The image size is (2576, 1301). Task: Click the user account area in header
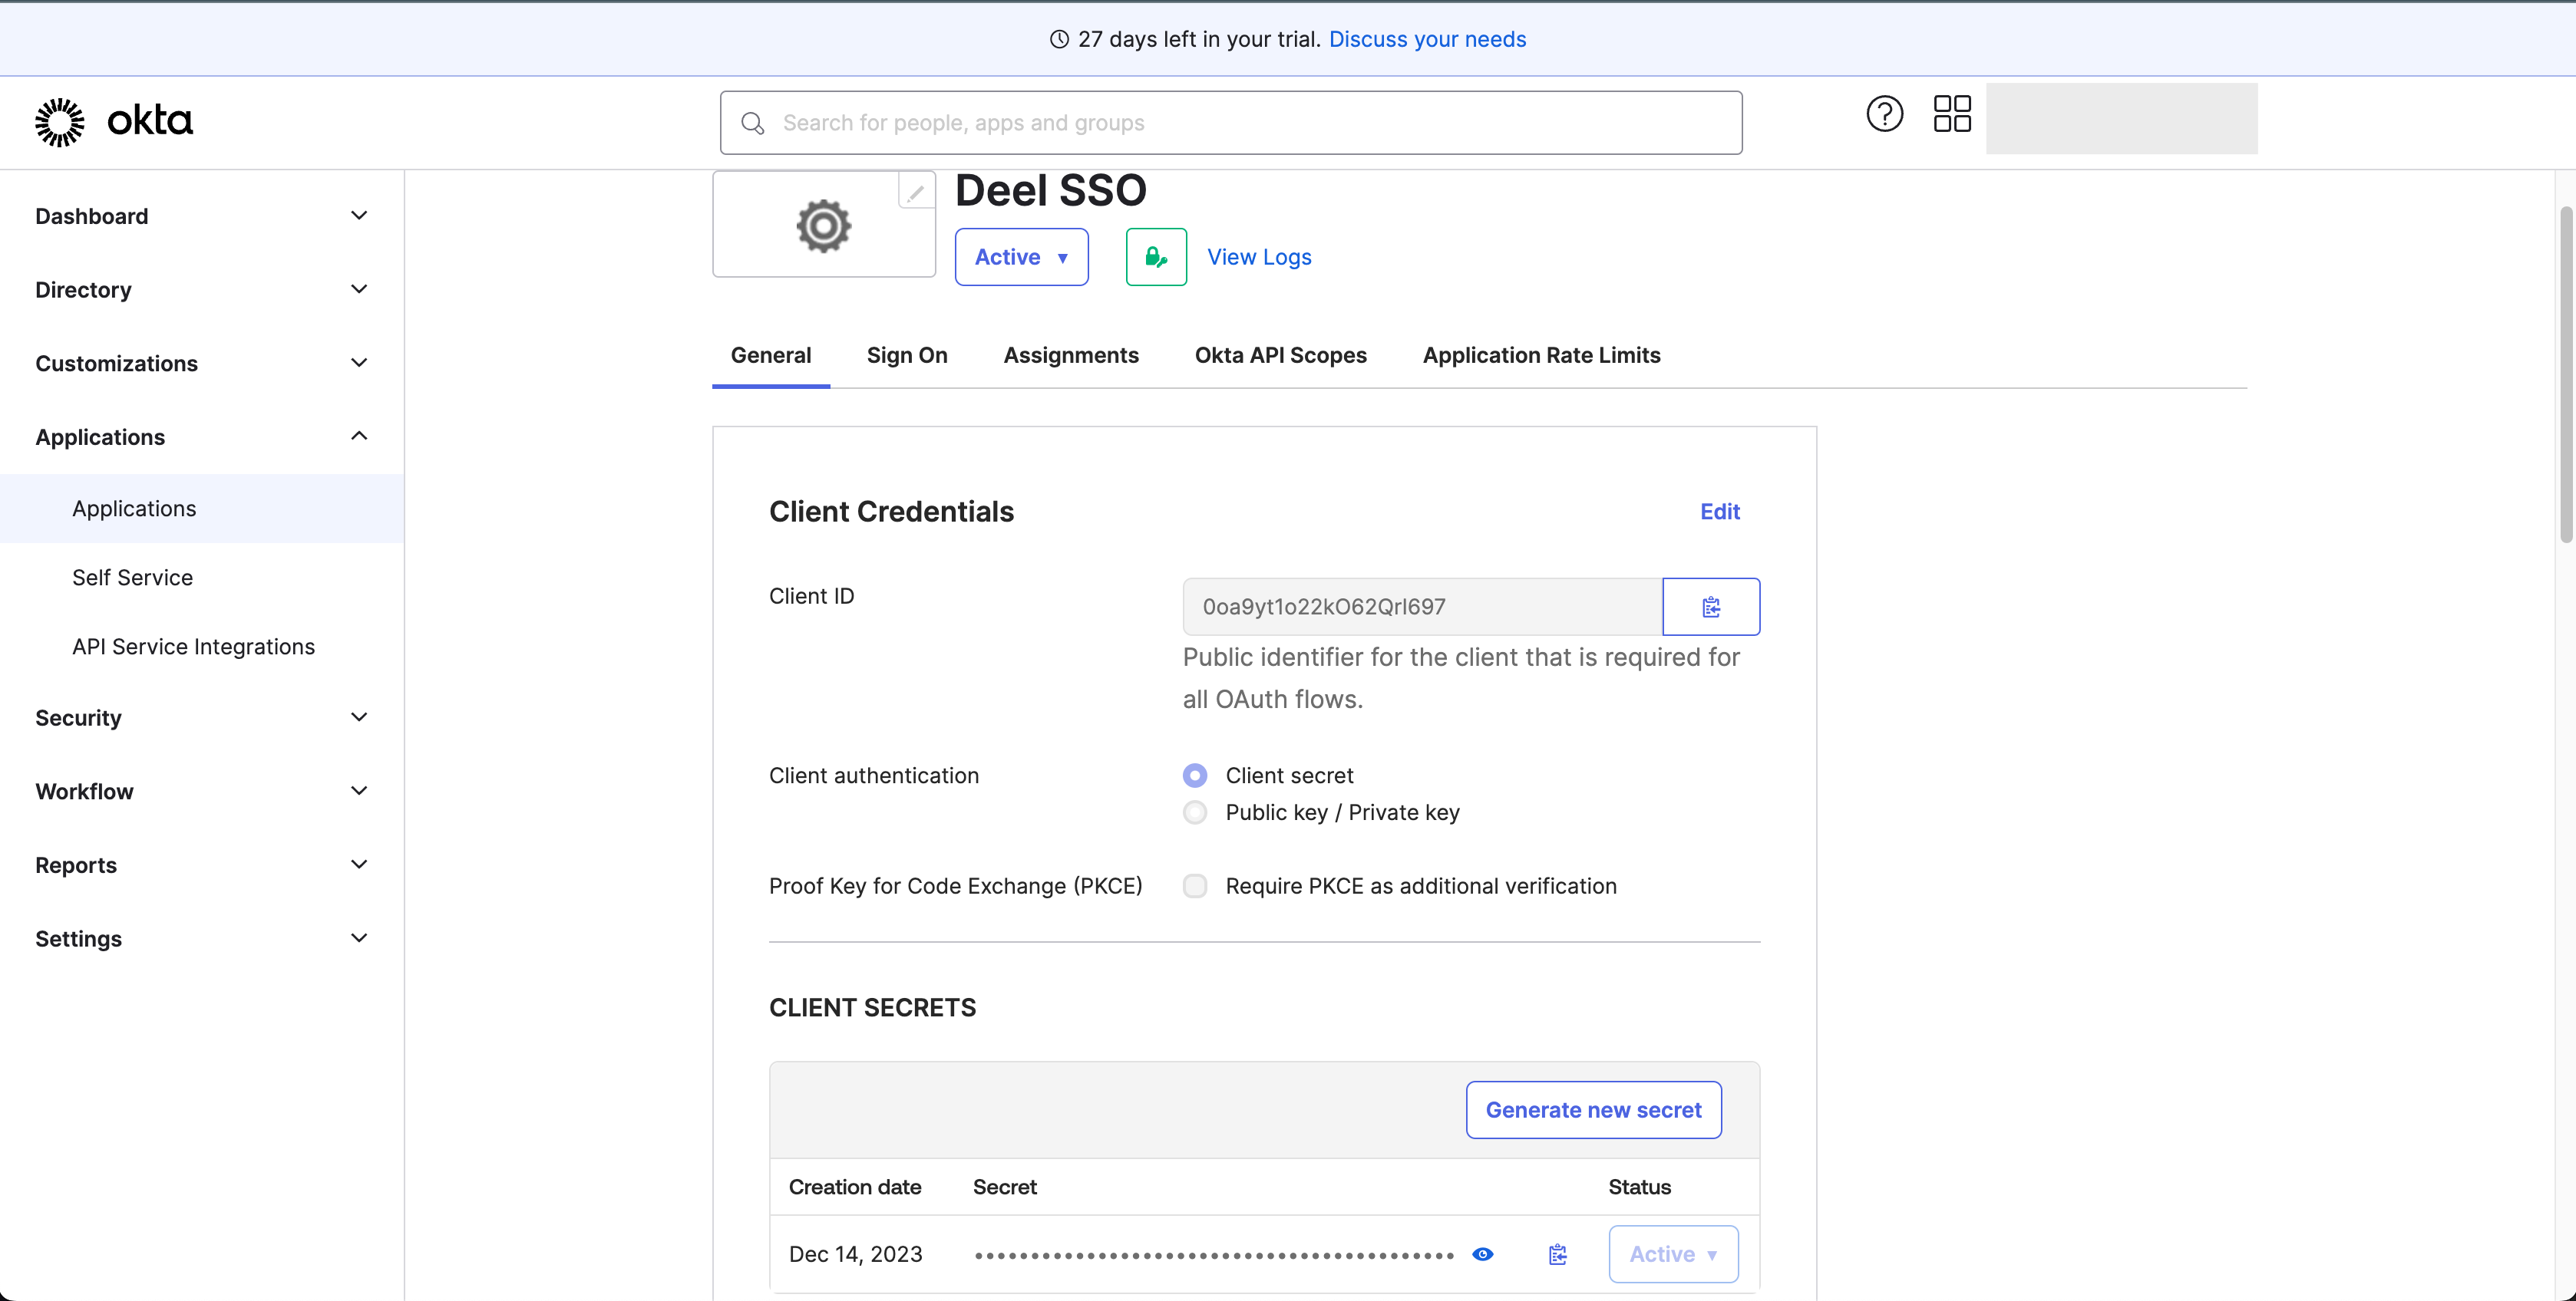(2121, 118)
